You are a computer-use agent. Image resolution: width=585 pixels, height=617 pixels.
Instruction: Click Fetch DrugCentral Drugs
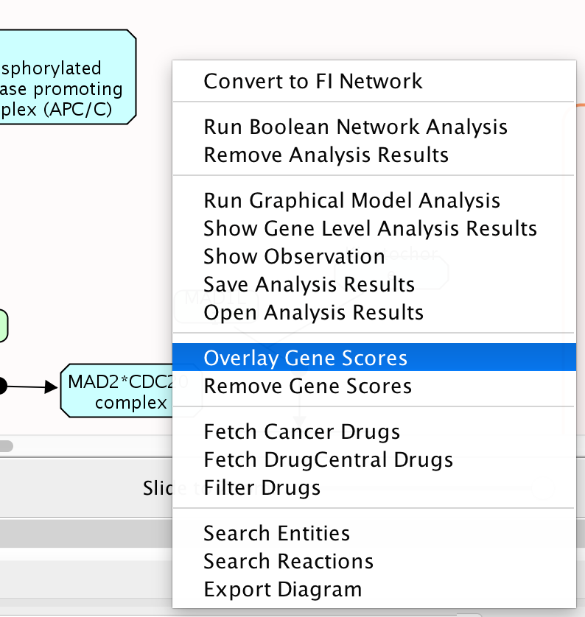coord(328,459)
